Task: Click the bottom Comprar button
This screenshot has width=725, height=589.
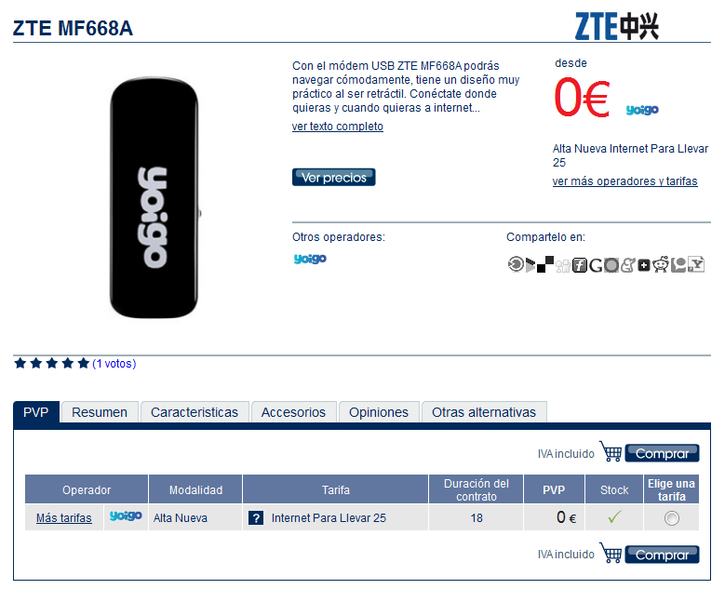Action: (662, 555)
